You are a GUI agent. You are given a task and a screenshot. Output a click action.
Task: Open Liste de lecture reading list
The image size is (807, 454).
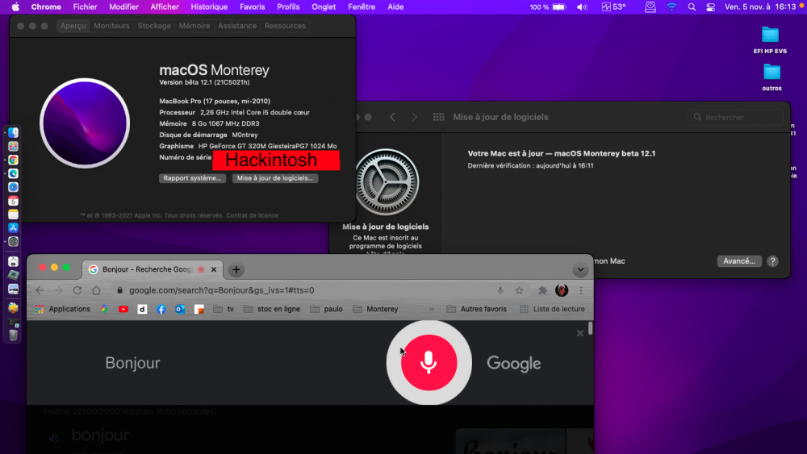pyautogui.click(x=552, y=309)
